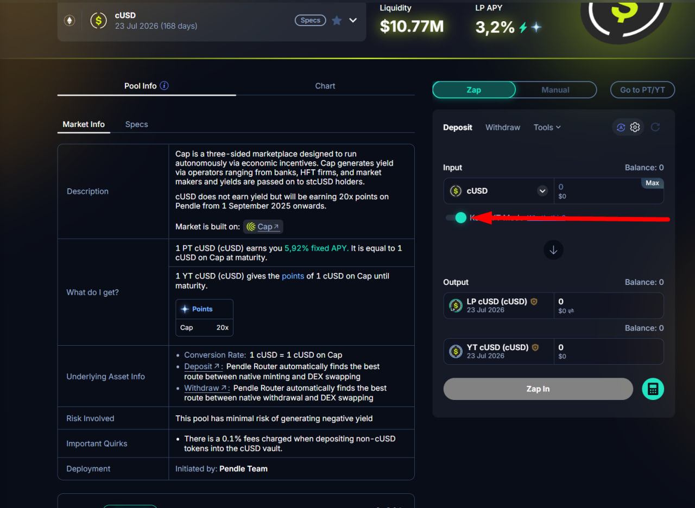Open the Tools dropdown menu
This screenshot has height=508, width=695.
(x=547, y=127)
